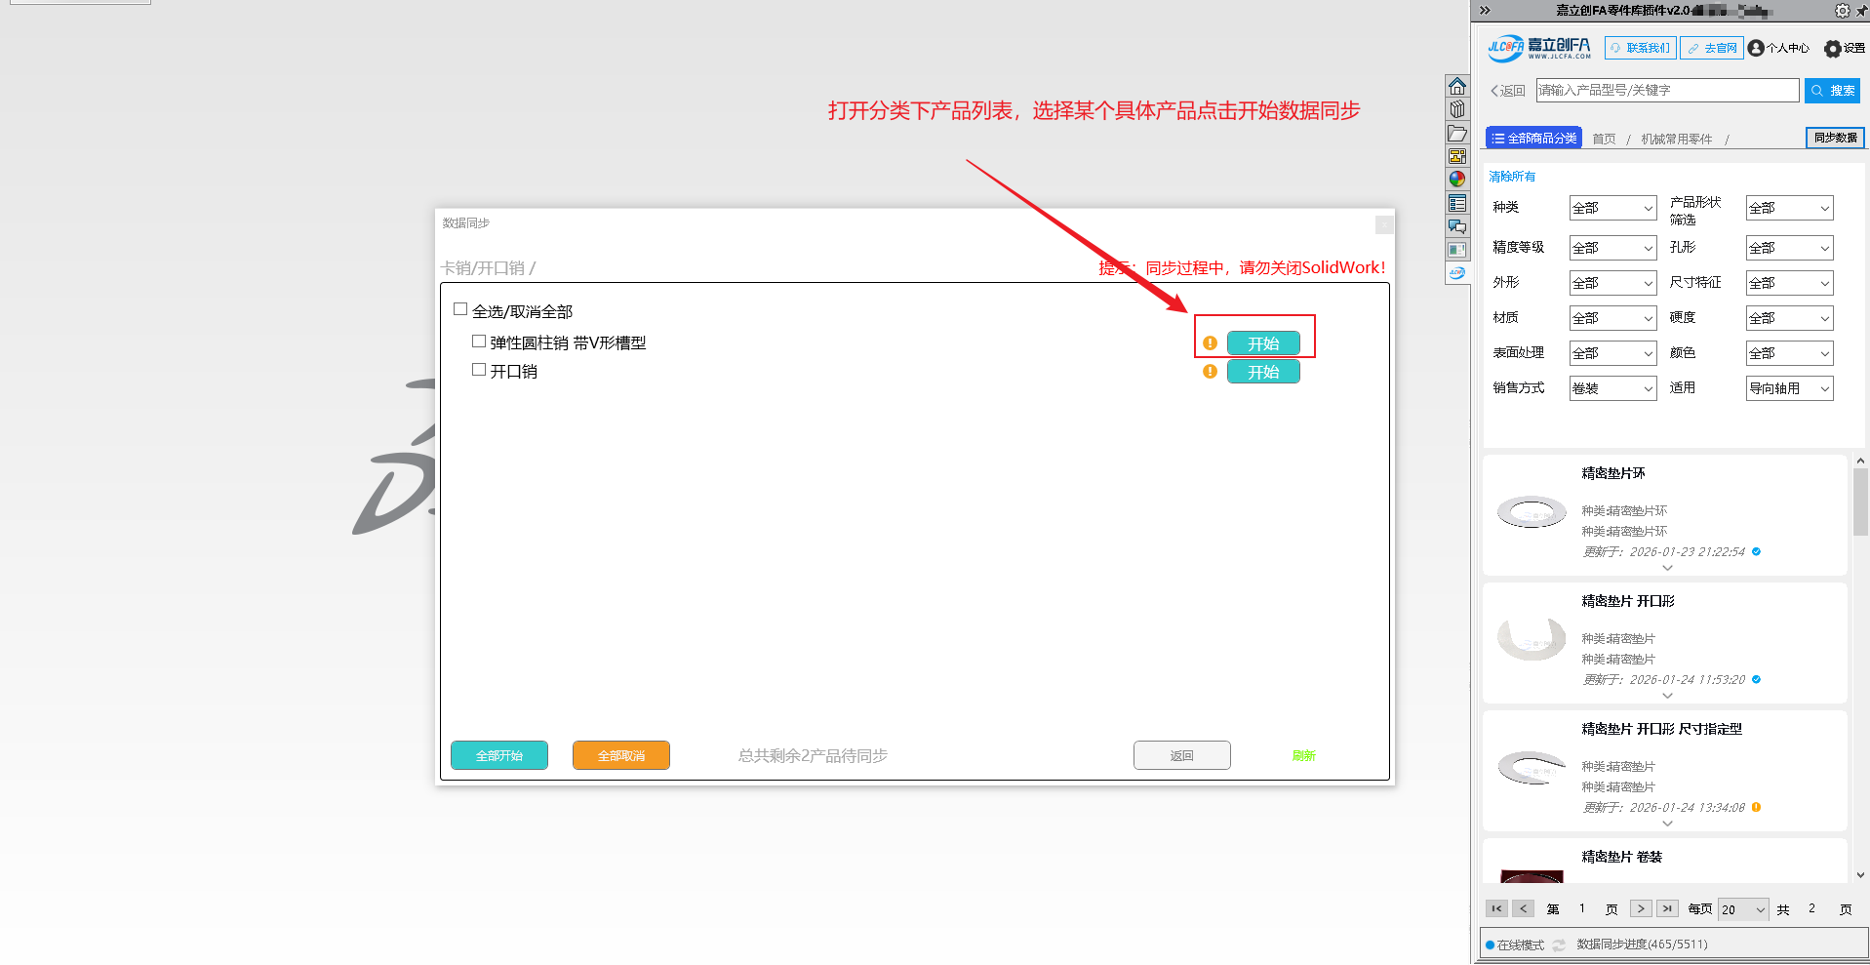Image resolution: width=1870 pixels, height=965 pixels.
Task: Click the product keyword search input field
Action: 1667,90
